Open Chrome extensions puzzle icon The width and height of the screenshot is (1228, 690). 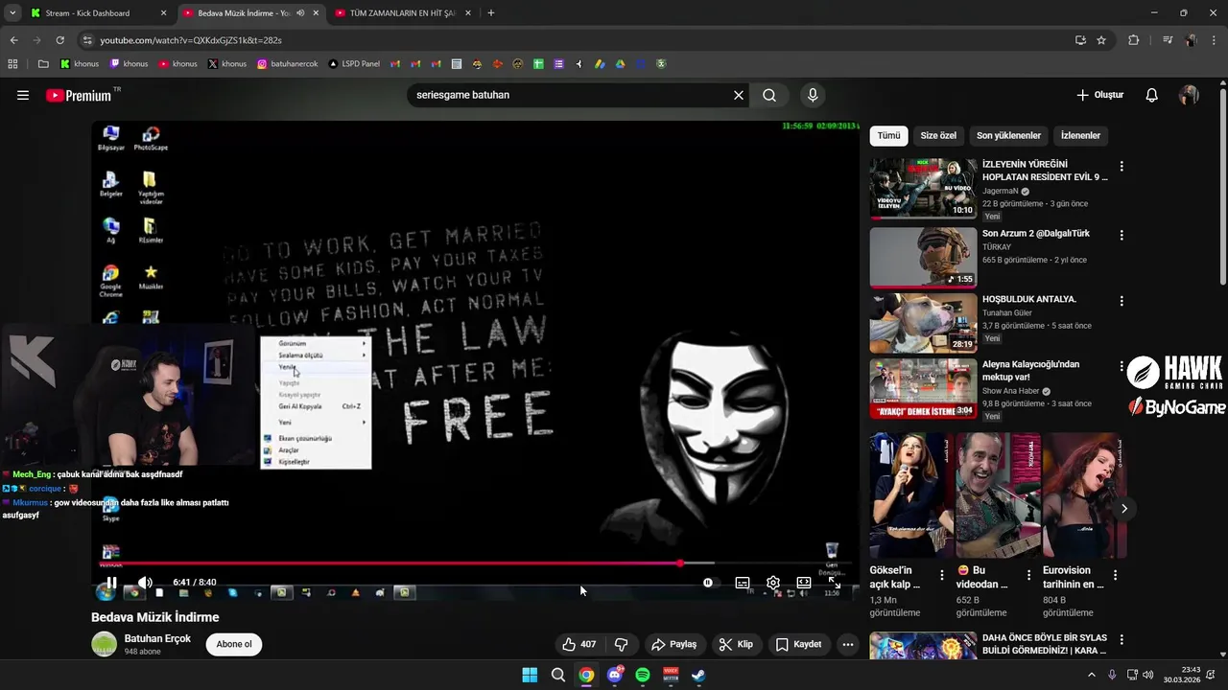[1134, 40]
